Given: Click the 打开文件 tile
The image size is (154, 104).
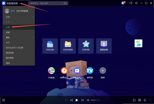Looking at the screenshot, I should tap(50, 46).
